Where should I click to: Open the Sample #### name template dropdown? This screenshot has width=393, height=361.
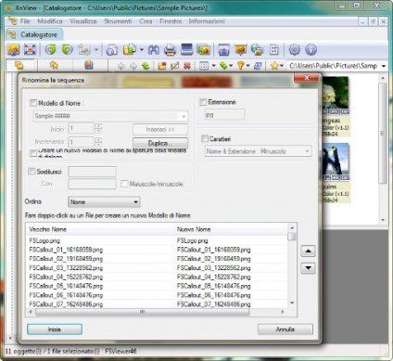coord(110,116)
